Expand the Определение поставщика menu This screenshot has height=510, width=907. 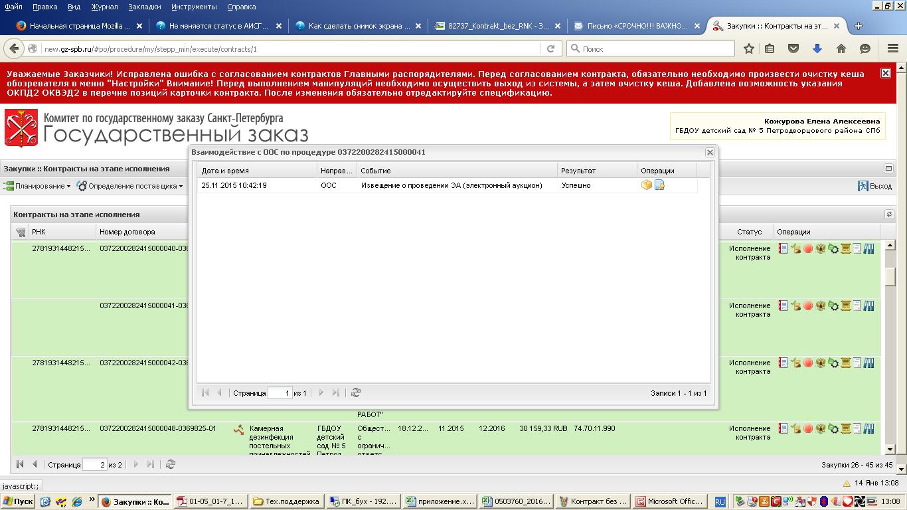point(129,186)
